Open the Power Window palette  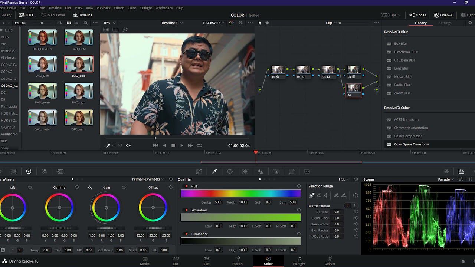tap(230, 171)
